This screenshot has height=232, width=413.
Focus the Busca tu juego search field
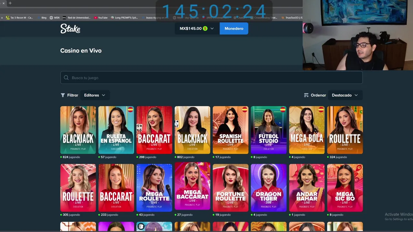click(211, 78)
